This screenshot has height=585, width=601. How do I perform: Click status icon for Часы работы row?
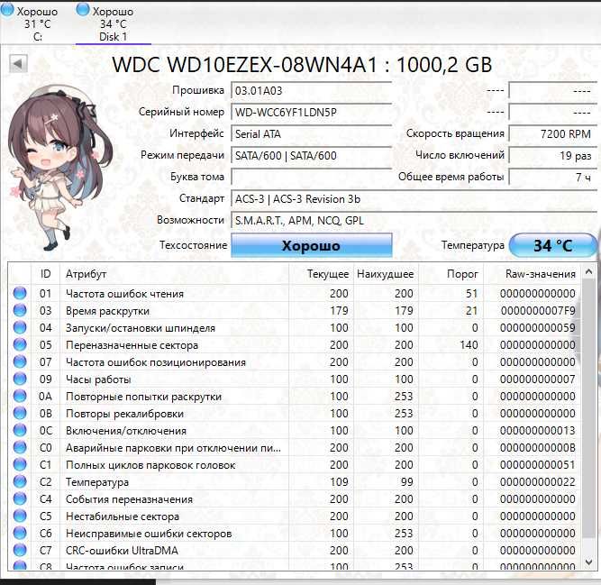tap(20, 379)
